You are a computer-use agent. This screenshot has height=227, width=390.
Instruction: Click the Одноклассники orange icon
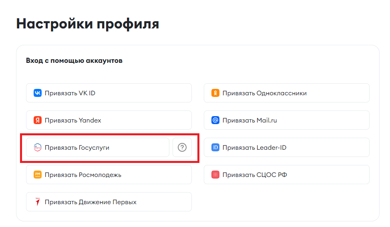pyautogui.click(x=215, y=93)
